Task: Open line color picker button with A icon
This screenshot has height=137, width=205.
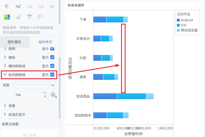Action: pyautogui.click(x=53, y=95)
